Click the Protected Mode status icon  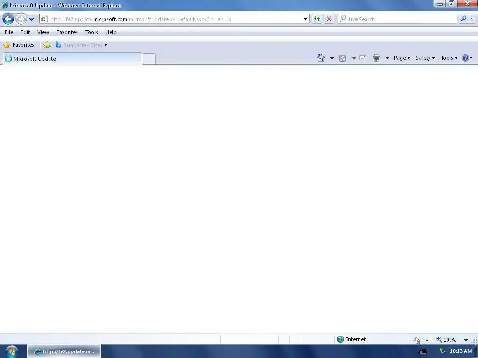point(417,340)
